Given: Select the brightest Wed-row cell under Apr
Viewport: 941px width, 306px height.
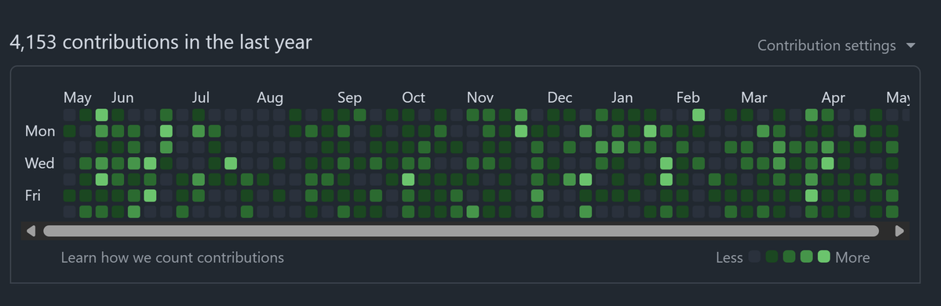Looking at the screenshot, I should (827, 163).
